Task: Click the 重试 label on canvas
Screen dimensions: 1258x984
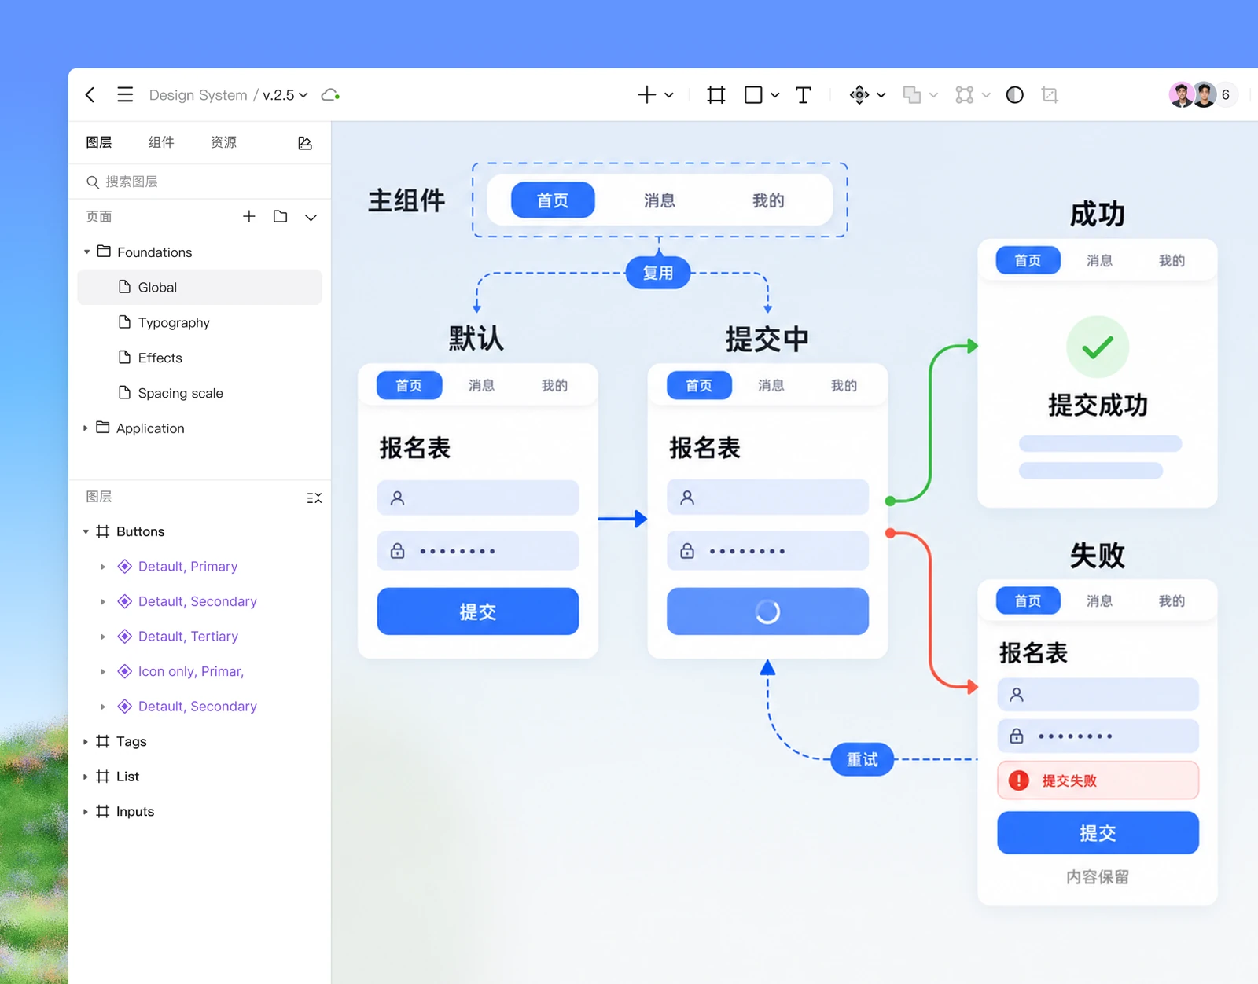Action: (863, 759)
